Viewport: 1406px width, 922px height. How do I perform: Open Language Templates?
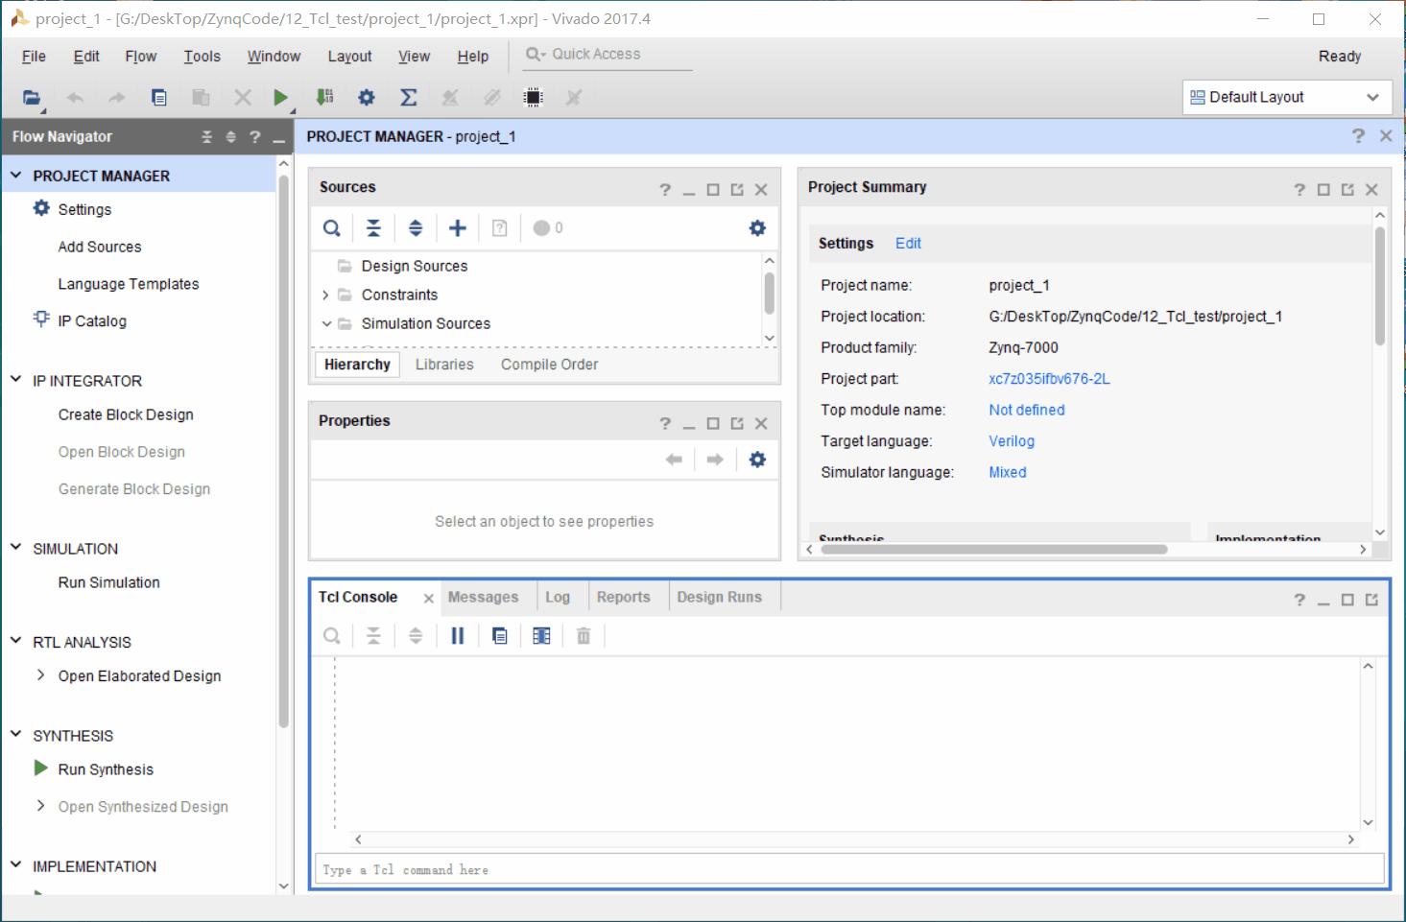(x=129, y=284)
